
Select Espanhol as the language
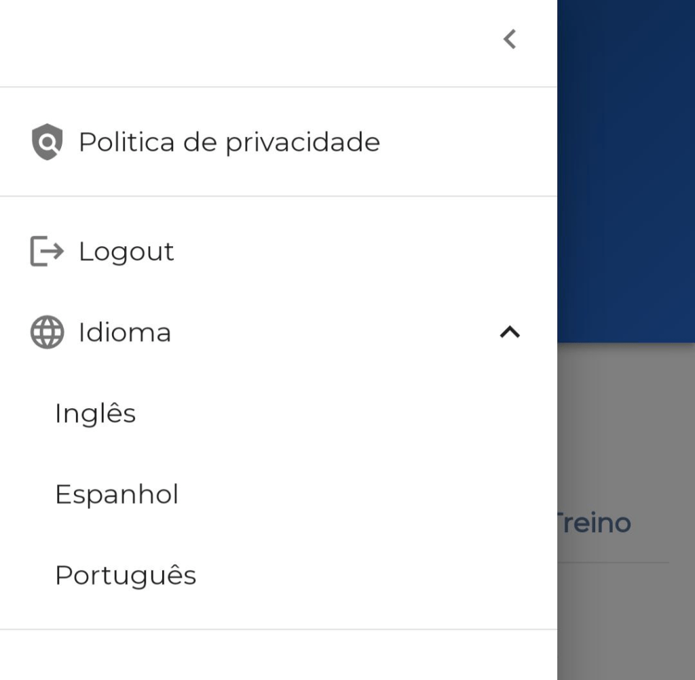(116, 494)
